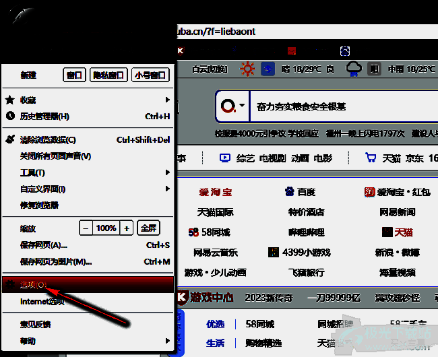438x357 pixels.
Task: Click the 全屏 fullscreen button
Action: coord(148,228)
